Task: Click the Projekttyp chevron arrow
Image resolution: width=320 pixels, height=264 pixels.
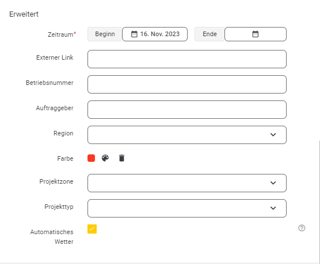Action: point(273,208)
